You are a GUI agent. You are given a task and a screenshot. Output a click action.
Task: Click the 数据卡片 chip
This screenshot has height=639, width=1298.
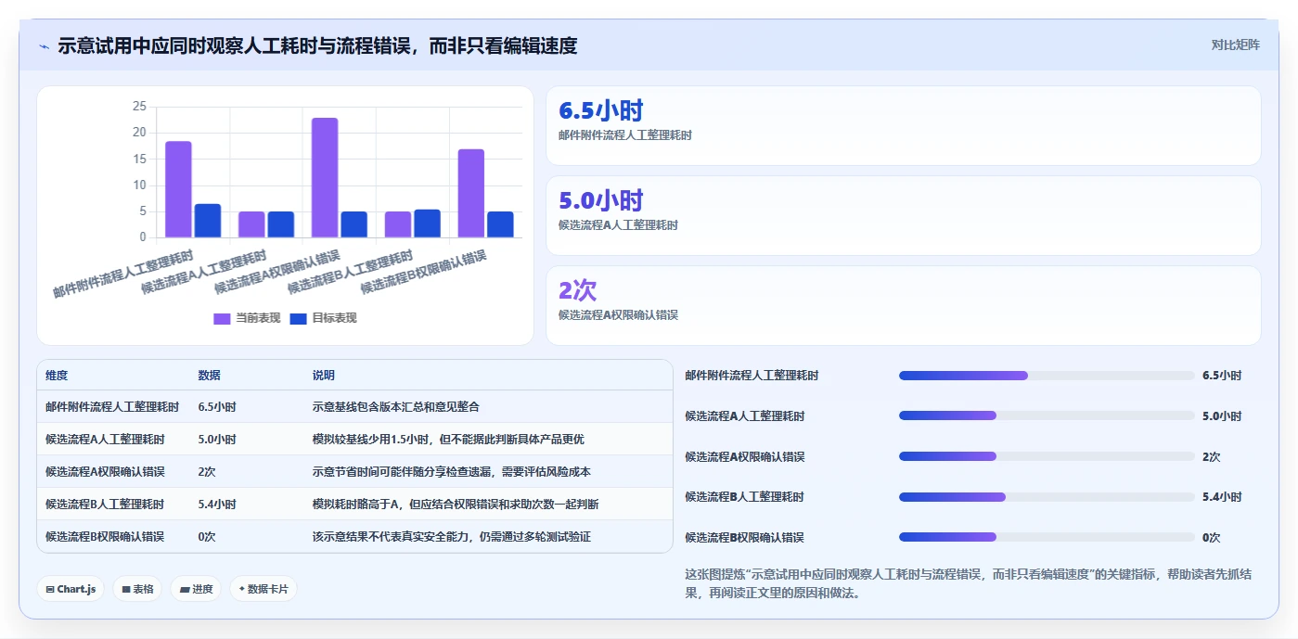pyautogui.click(x=263, y=589)
